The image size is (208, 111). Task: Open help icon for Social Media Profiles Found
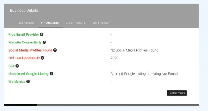[x=55, y=50]
